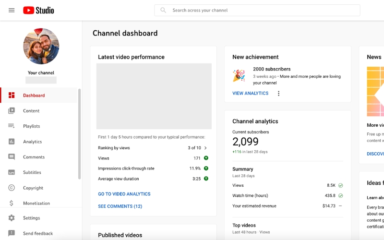Click the 2,099 current subscribers count
The image size is (384, 240).
point(245,142)
